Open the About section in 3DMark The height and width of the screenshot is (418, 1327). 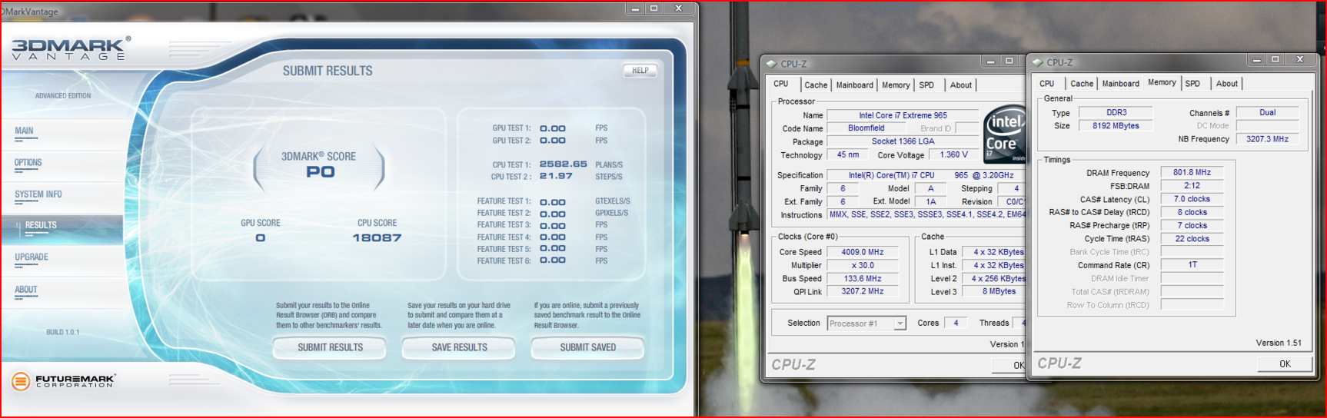[x=26, y=290]
